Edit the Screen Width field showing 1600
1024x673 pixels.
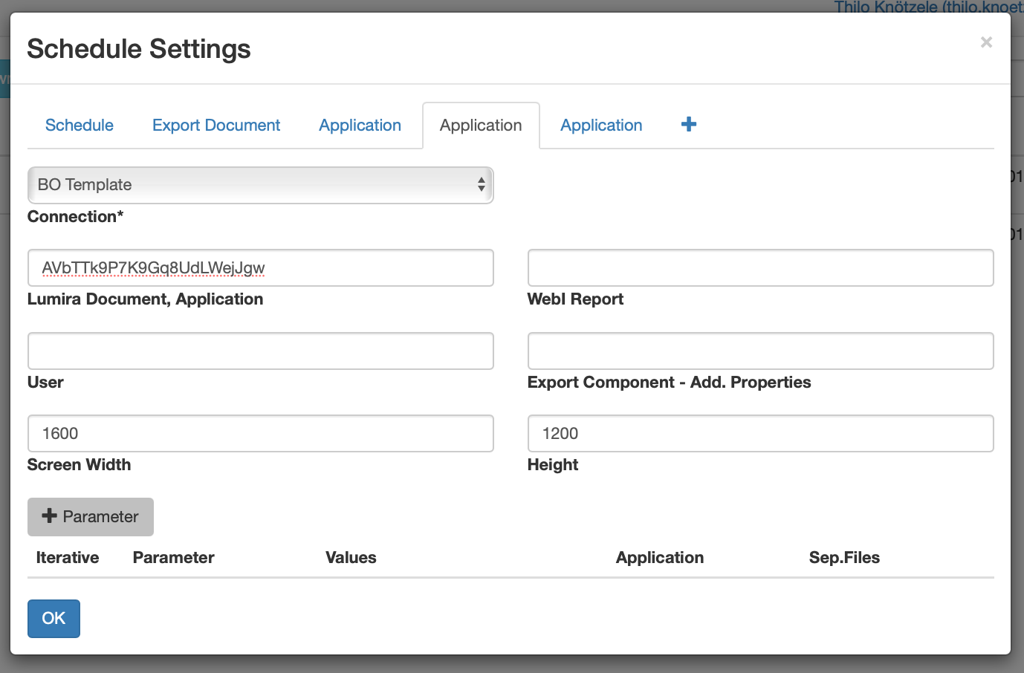coord(261,433)
